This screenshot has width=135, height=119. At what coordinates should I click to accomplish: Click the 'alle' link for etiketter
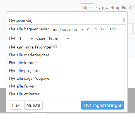coord(20,94)
